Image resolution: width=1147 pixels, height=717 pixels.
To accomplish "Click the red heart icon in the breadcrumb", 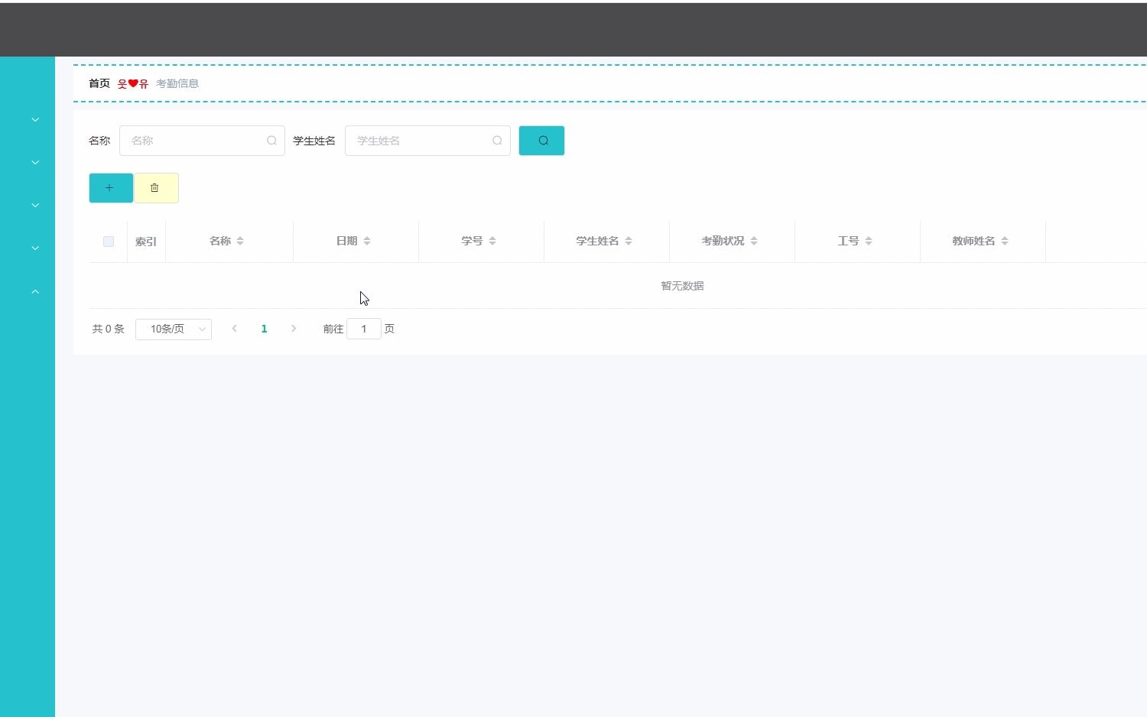I will pos(132,83).
